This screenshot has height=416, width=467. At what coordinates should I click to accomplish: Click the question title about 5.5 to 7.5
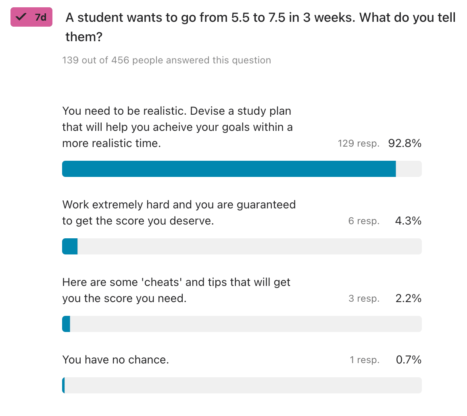(x=260, y=27)
